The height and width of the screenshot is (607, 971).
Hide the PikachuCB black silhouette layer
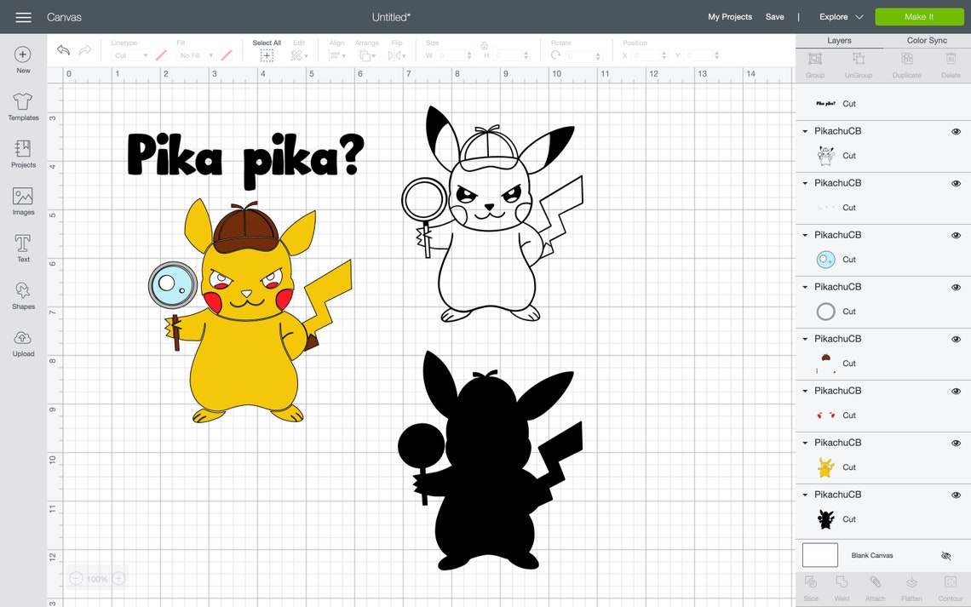[x=956, y=495]
